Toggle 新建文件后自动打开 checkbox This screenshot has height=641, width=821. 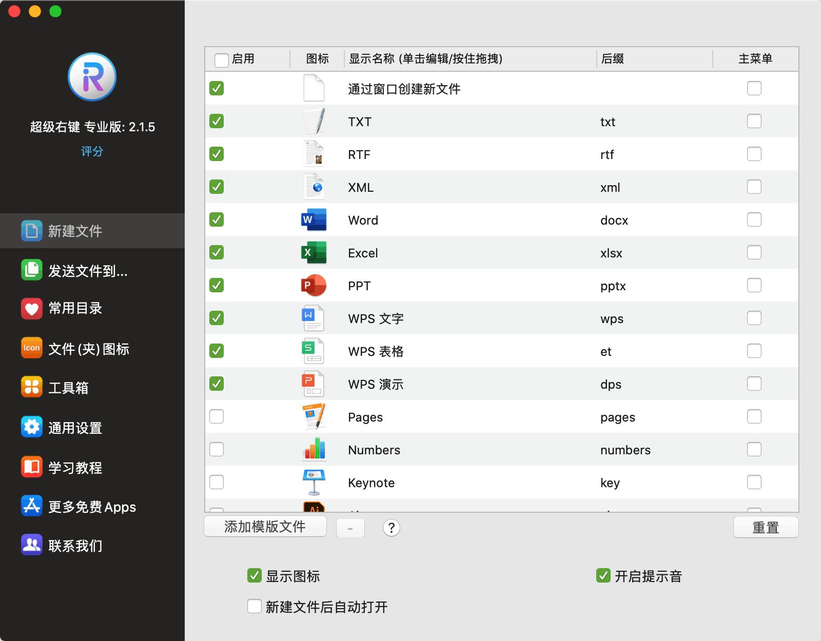pos(255,607)
